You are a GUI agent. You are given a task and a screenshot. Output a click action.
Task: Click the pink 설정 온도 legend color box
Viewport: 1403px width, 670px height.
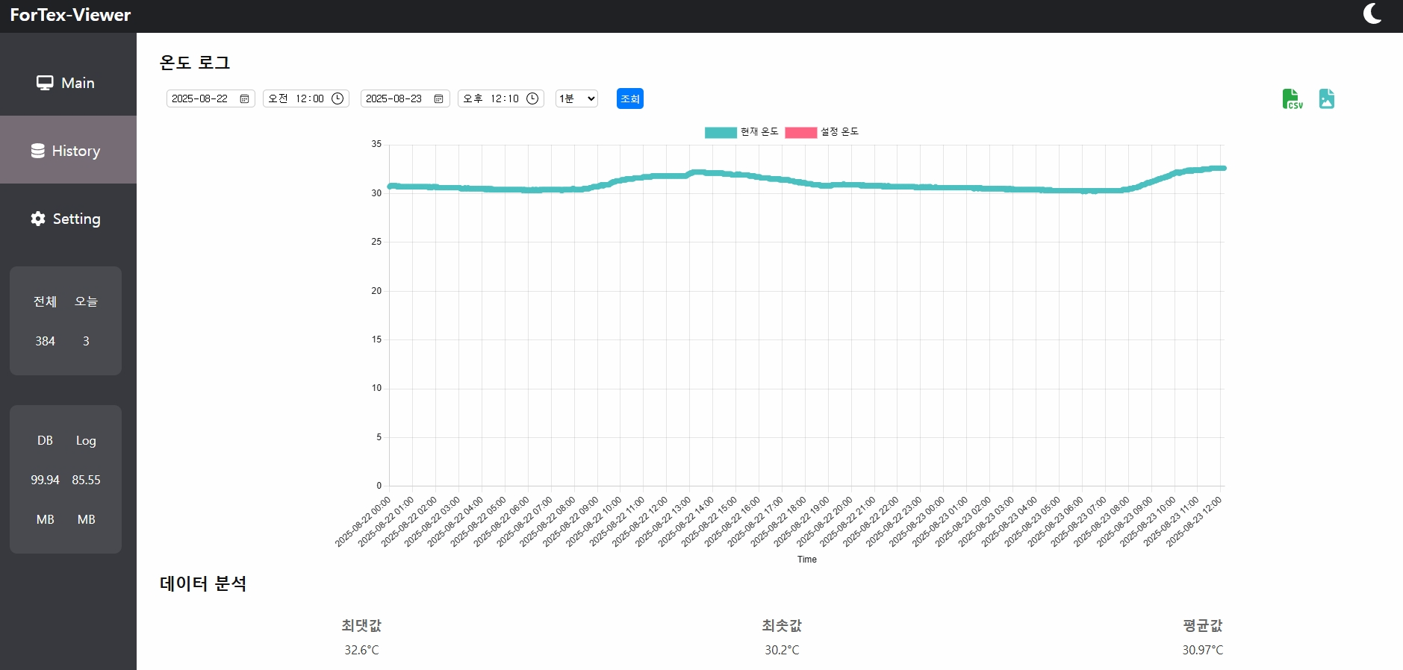click(x=800, y=133)
